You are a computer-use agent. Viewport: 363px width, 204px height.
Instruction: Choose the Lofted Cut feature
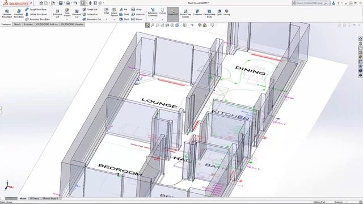90,14
